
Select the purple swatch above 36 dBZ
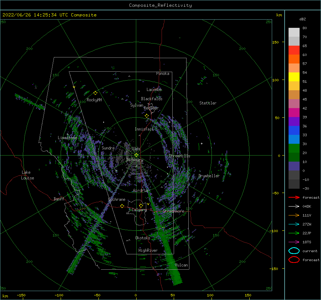tap(294, 121)
